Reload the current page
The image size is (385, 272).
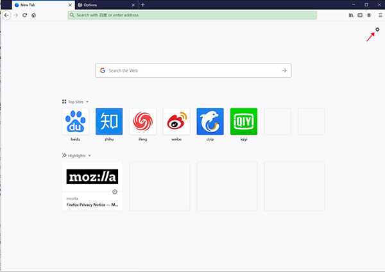pos(25,15)
